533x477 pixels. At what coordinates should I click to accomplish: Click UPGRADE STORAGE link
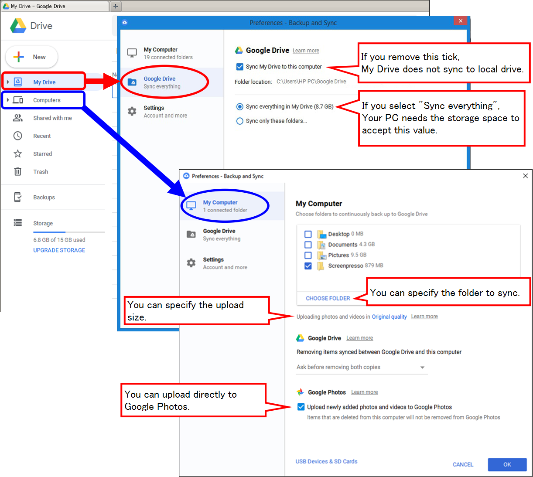(x=59, y=250)
